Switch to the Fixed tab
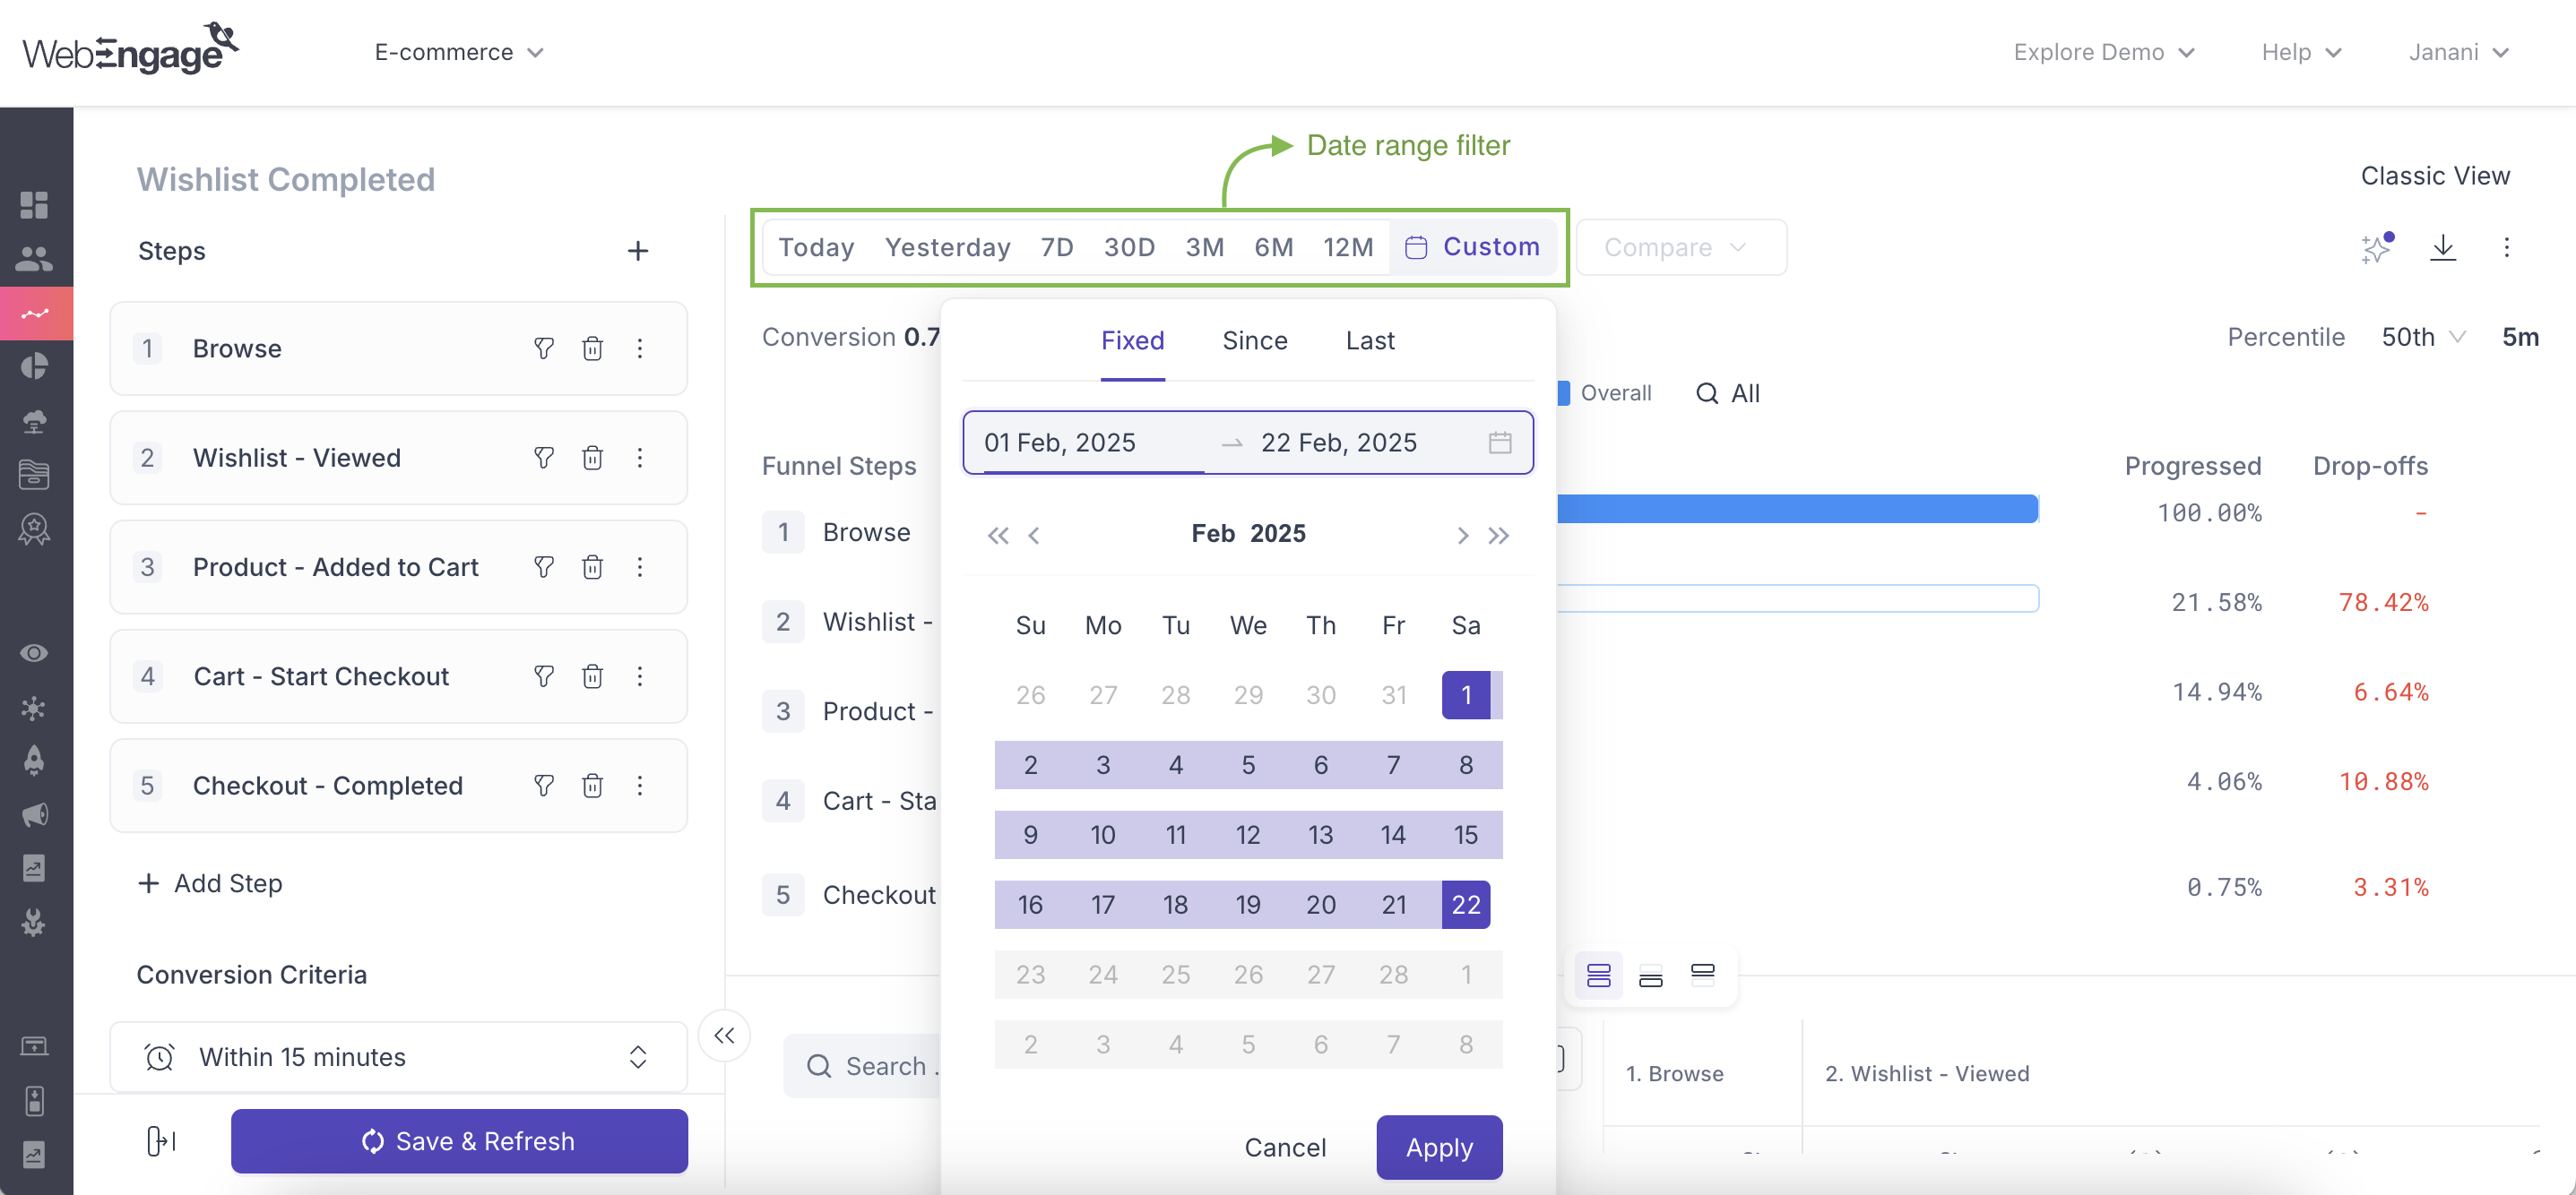 pos(1132,340)
